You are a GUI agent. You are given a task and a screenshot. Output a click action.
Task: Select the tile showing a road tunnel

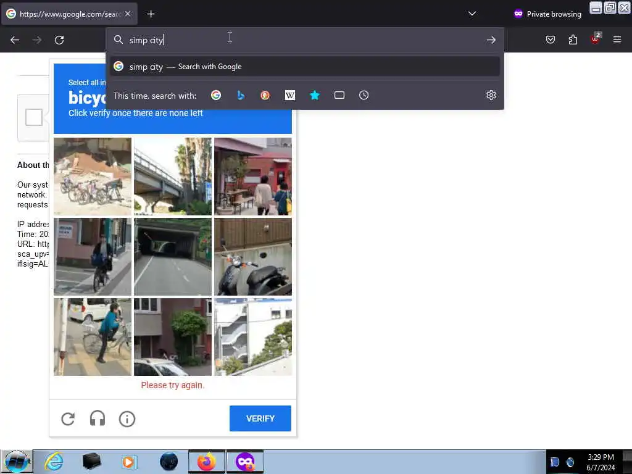[173, 257]
